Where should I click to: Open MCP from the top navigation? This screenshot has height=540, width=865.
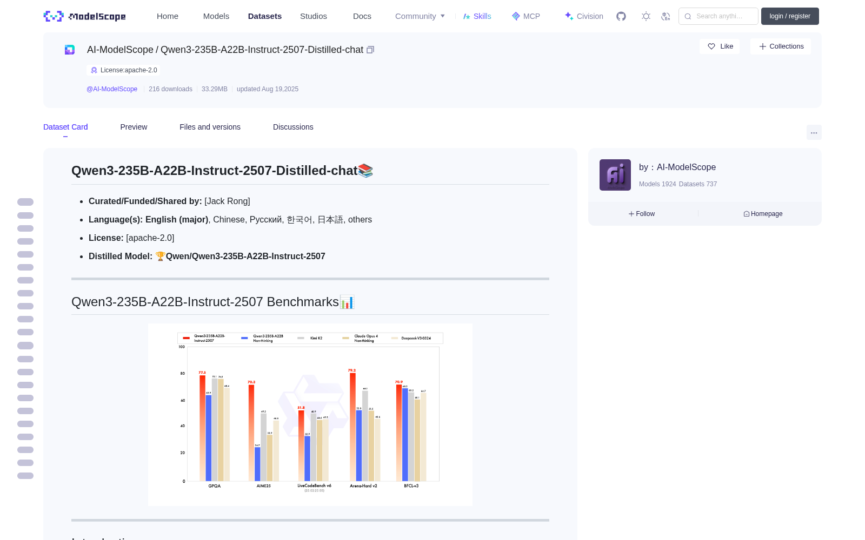point(526,16)
